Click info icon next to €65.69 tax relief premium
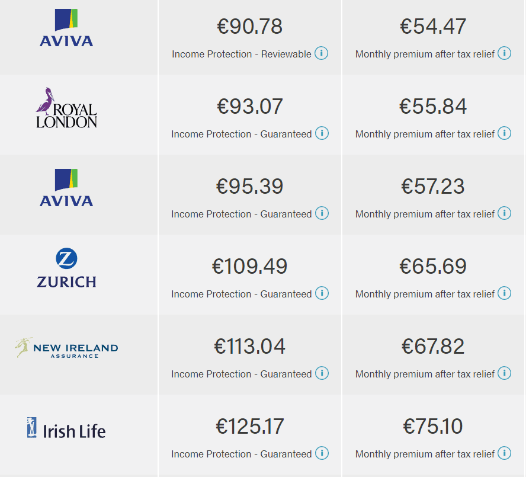The height and width of the screenshot is (477, 526). pos(504,293)
